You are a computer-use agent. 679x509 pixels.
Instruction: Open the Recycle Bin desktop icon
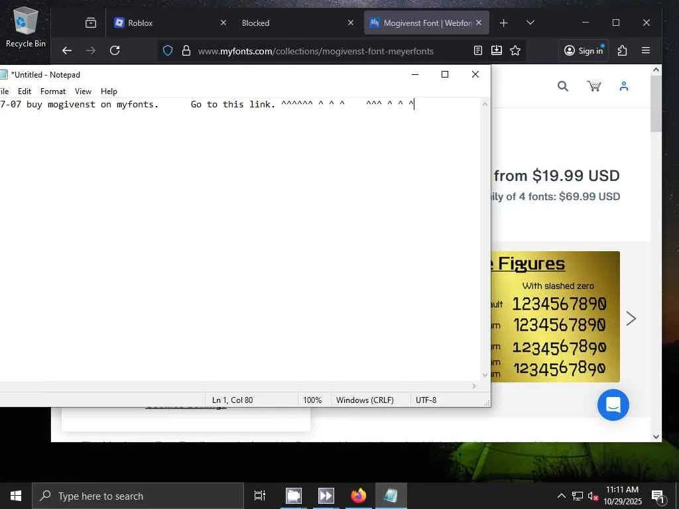point(26,27)
